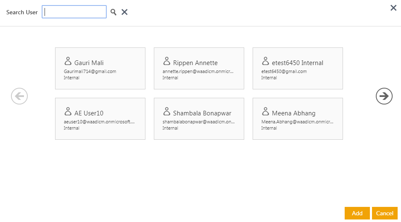Image resolution: width=401 pixels, height=222 pixels.
Task: Go to previous page of users
Action: 19,96
